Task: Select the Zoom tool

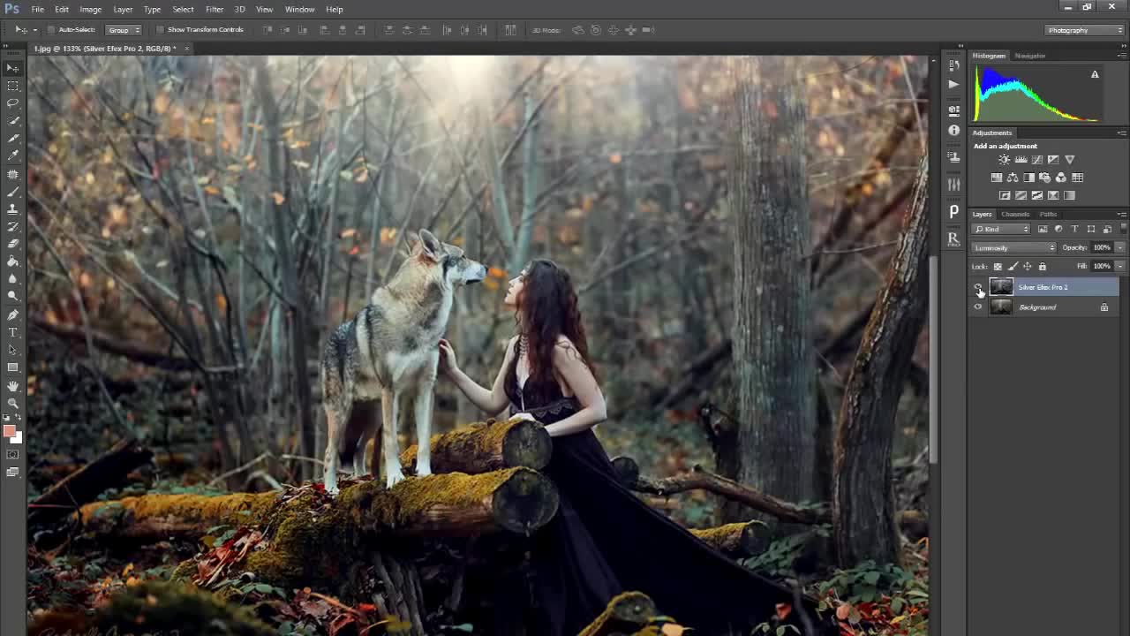Action: (13, 403)
